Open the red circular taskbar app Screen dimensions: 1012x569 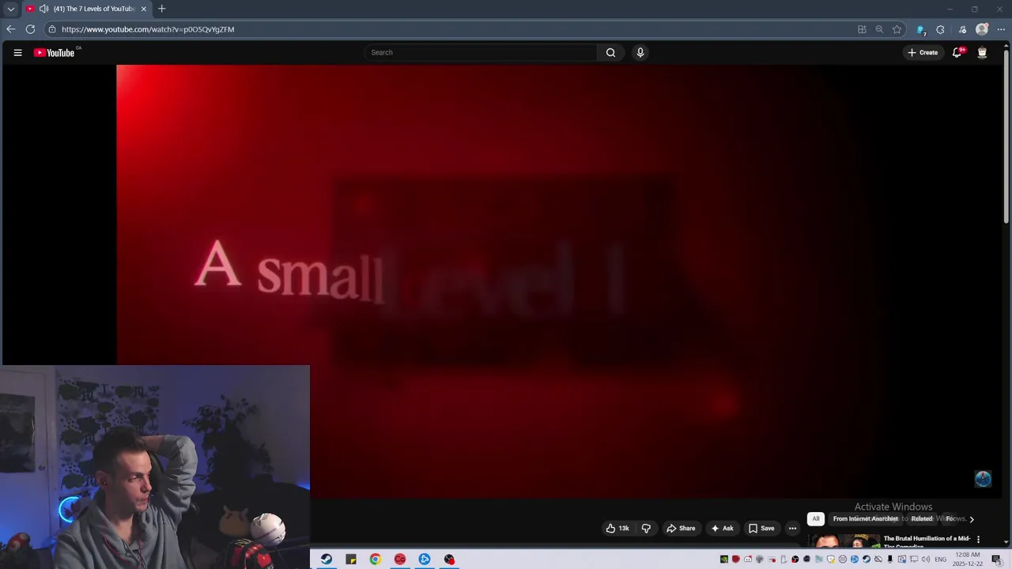tap(400, 560)
